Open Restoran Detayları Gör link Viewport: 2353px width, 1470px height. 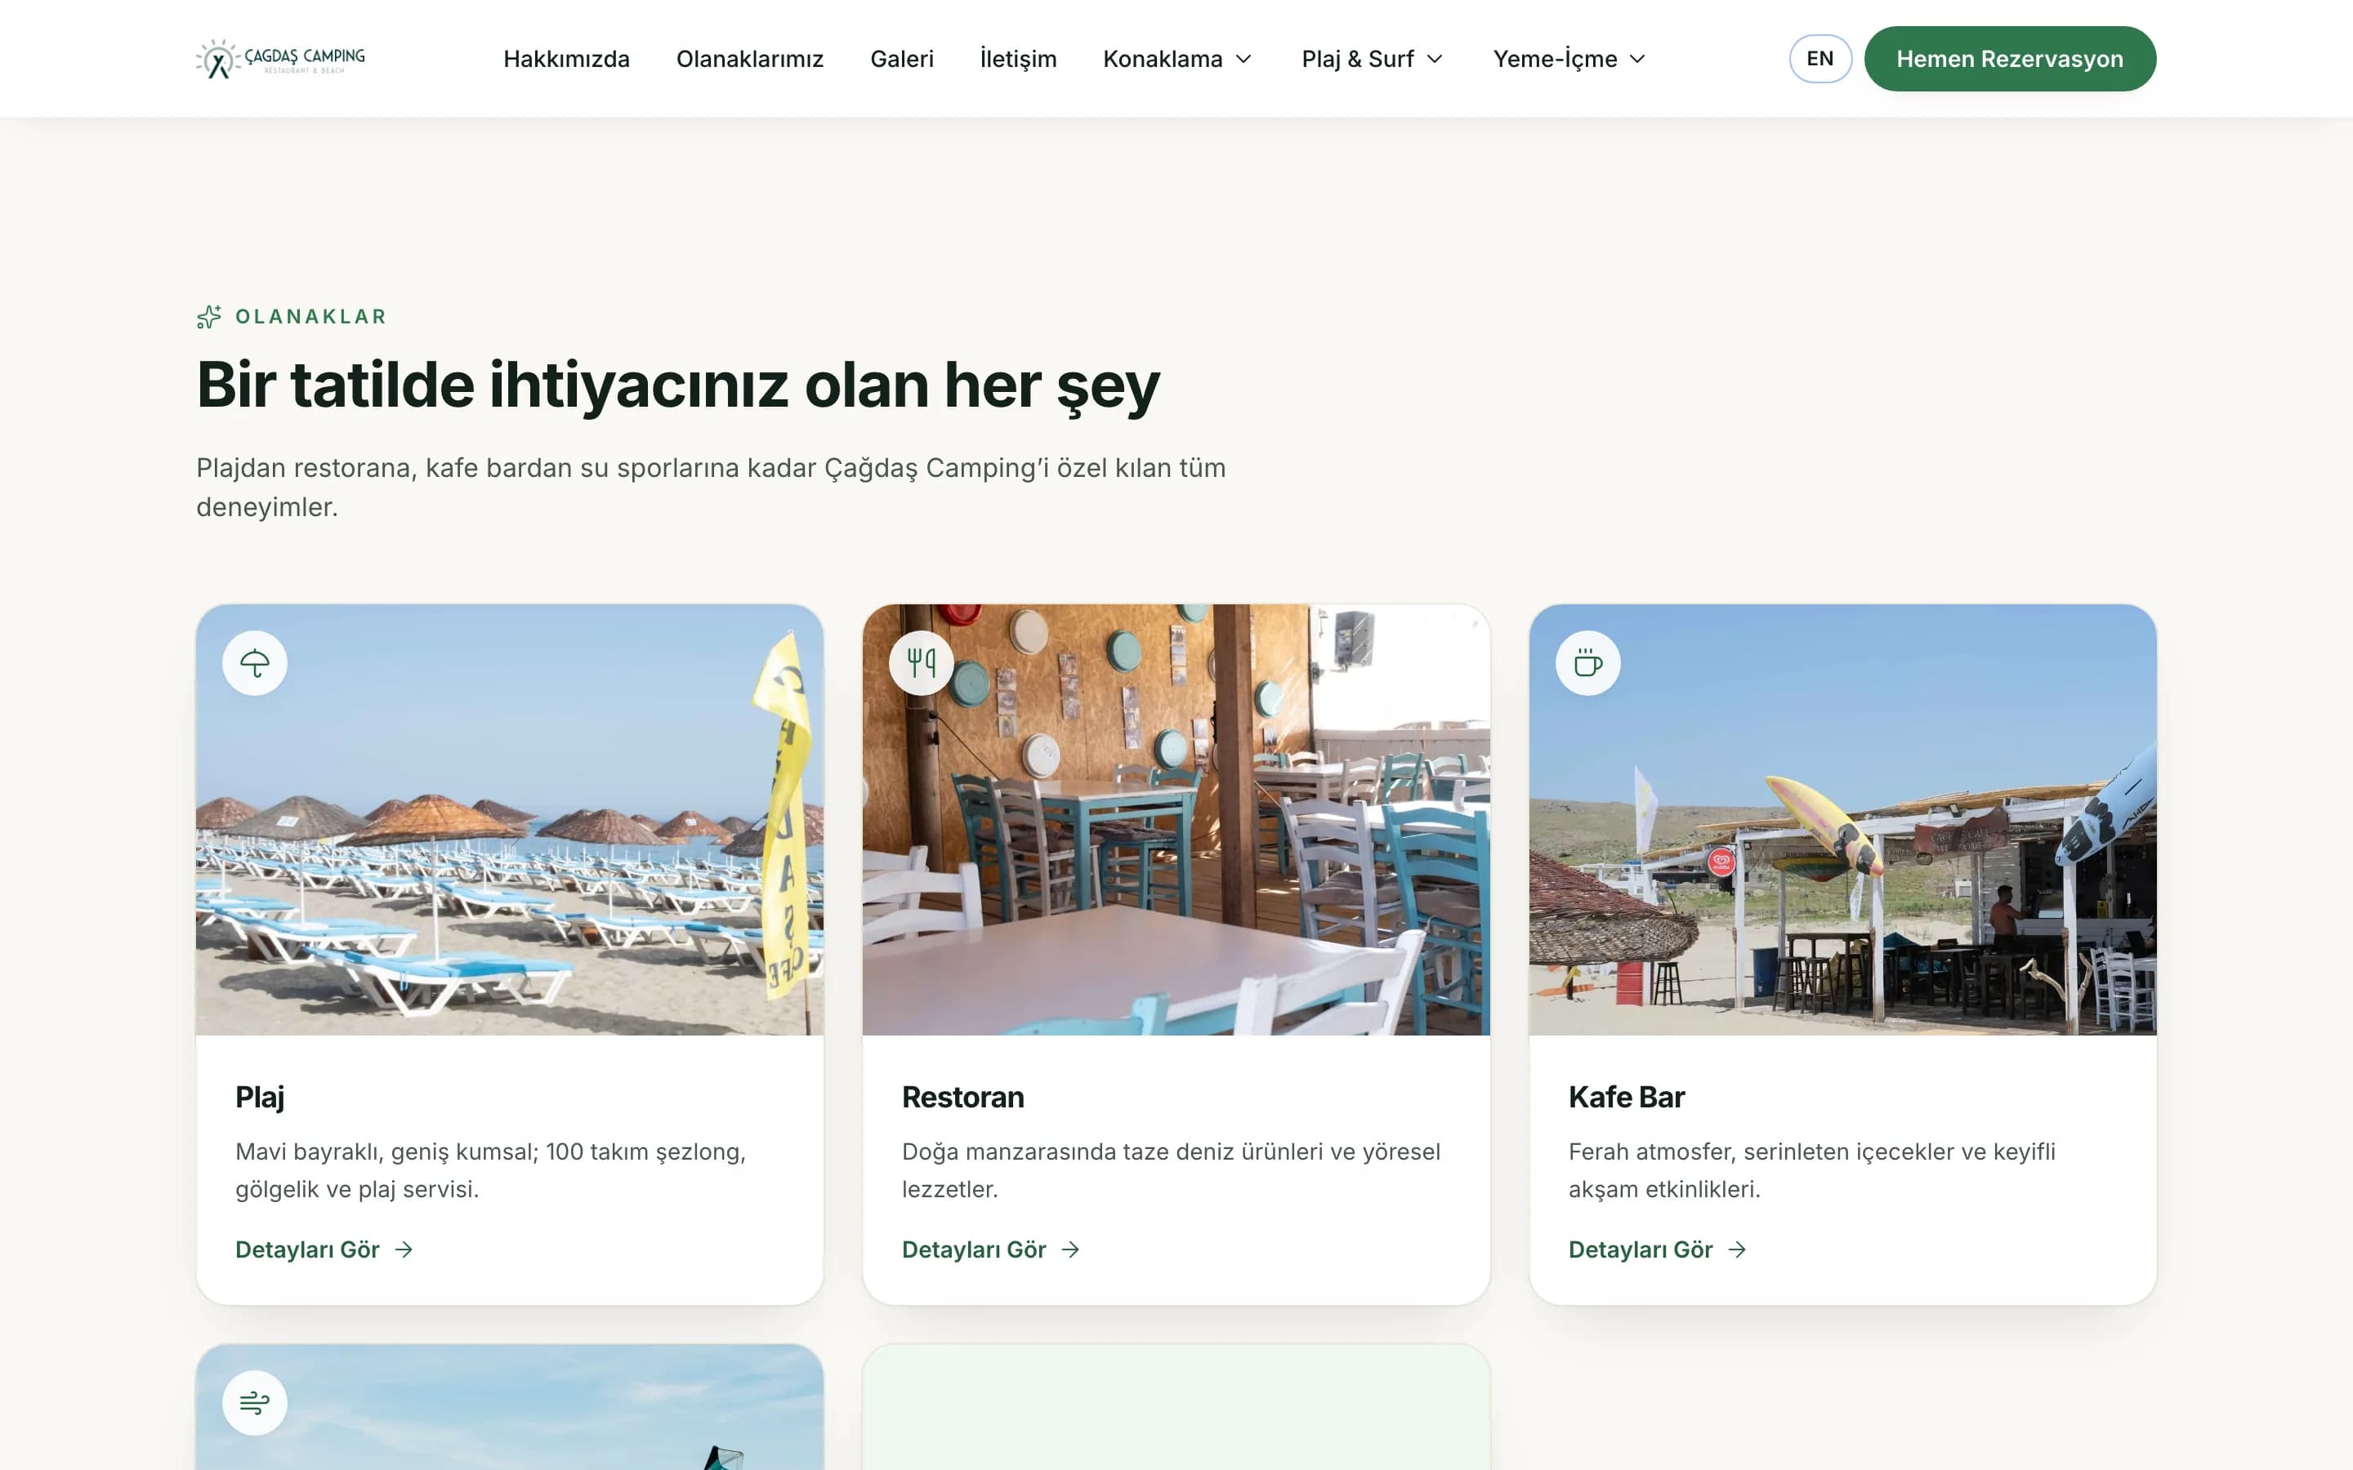(991, 1249)
